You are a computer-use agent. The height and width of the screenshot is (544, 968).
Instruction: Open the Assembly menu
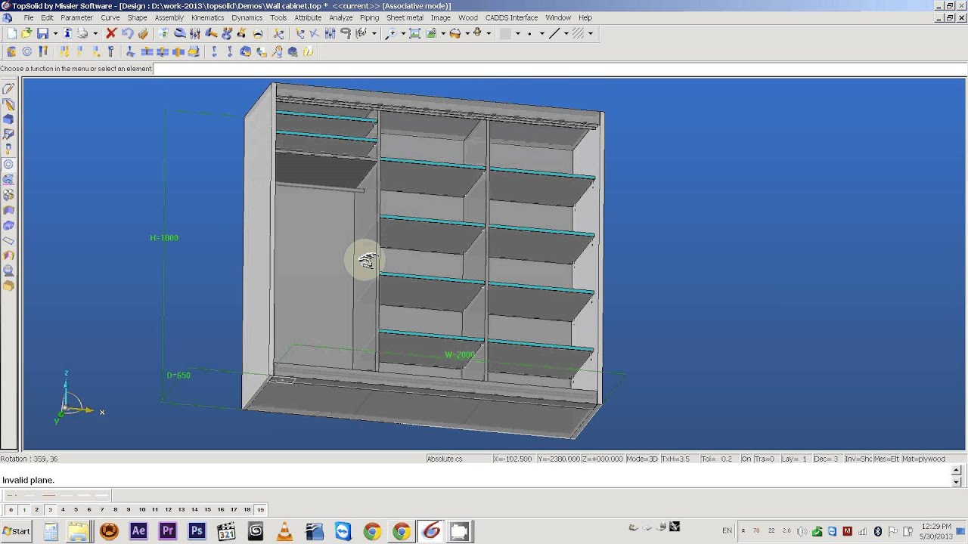click(169, 17)
